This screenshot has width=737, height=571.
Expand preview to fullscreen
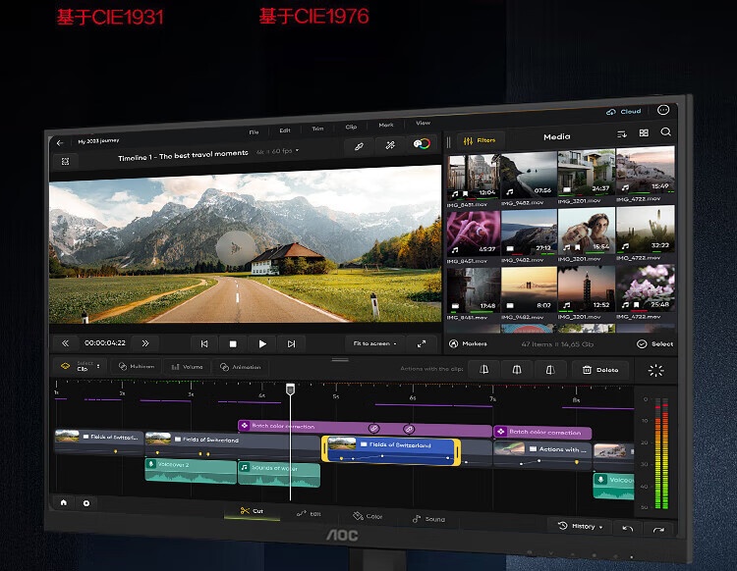[x=422, y=343]
